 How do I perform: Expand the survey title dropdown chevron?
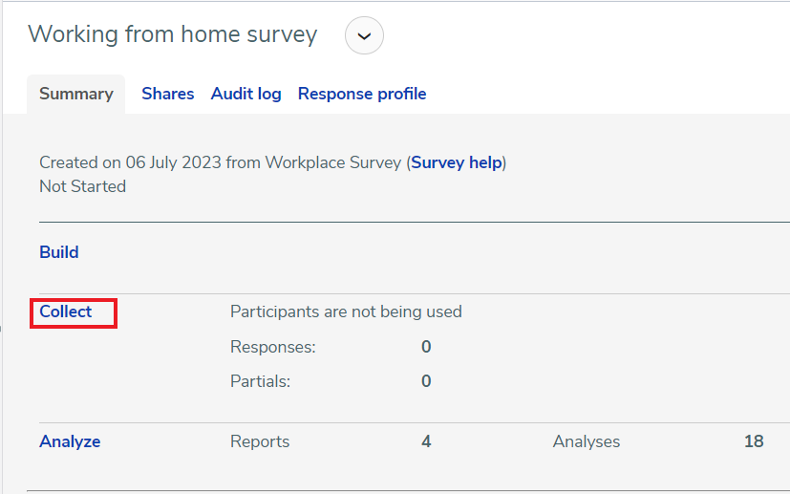364,35
